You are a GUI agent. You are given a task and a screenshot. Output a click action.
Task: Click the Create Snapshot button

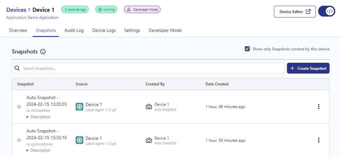point(308,68)
